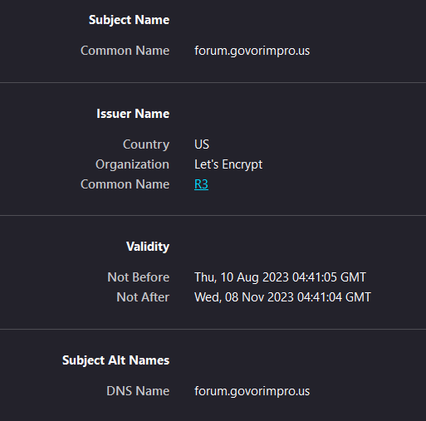This screenshot has height=421, width=426.
Task: Select the Subject Alt Names heading
Action: tap(115, 360)
